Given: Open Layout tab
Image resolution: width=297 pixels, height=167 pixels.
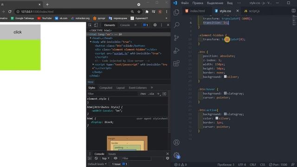Looking at the screenshot, I should [x=121, y=88].
